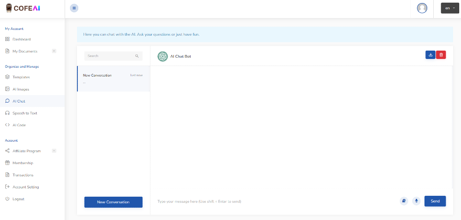Click the My Documents file icon

[7, 51]
